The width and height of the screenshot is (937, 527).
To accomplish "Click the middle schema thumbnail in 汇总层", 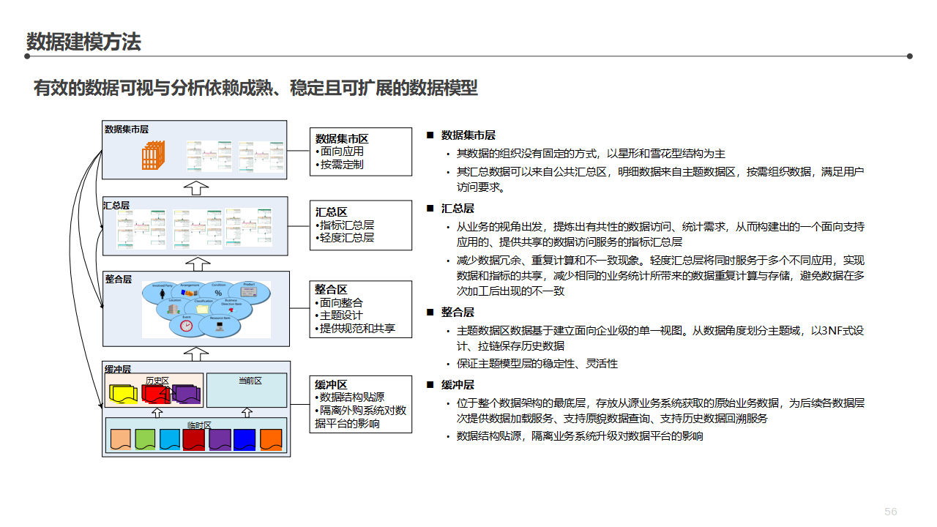I will click(x=198, y=231).
